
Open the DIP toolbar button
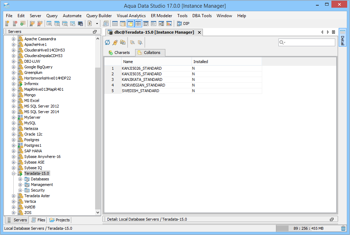(183, 23)
